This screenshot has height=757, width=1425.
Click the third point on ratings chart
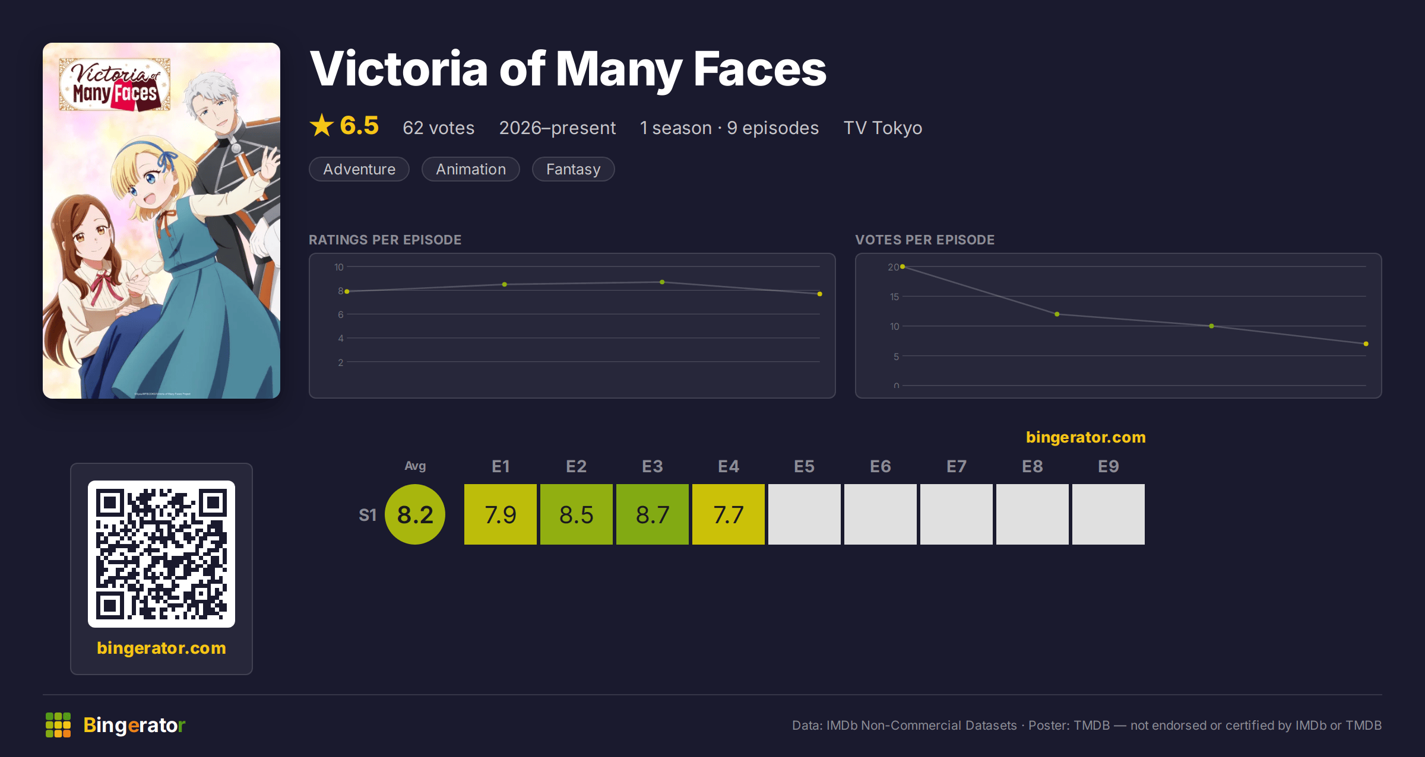tap(662, 282)
